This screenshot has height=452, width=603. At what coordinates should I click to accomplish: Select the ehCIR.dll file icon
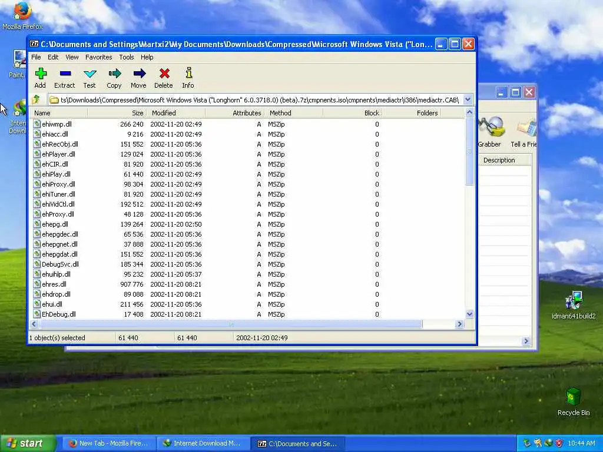37,164
